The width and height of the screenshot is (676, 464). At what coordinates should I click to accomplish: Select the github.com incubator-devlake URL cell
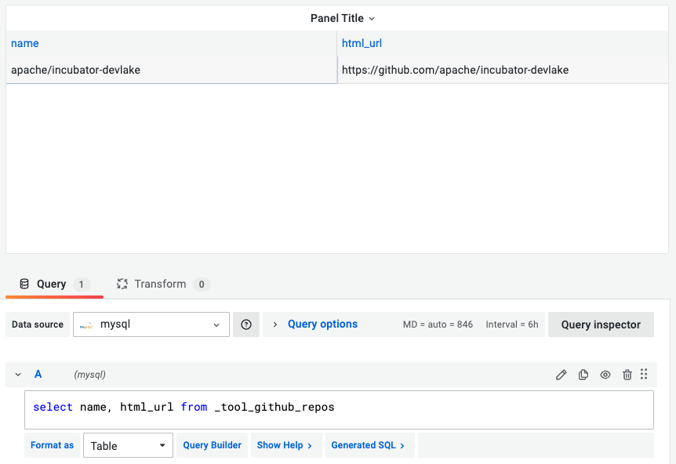tap(503, 70)
